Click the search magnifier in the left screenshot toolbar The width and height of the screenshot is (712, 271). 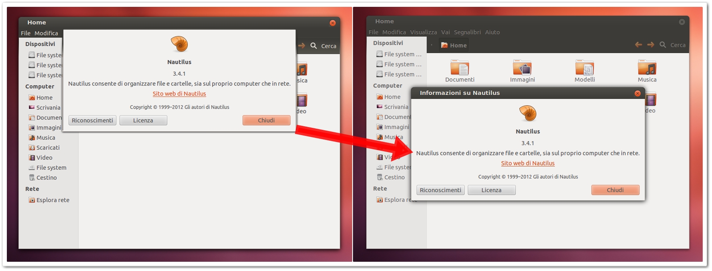click(x=313, y=46)
